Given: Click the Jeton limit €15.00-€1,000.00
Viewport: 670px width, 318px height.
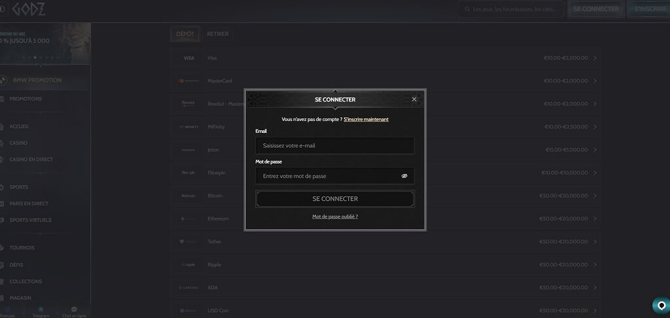Looking at the screenshot, I should pos(567,150).
